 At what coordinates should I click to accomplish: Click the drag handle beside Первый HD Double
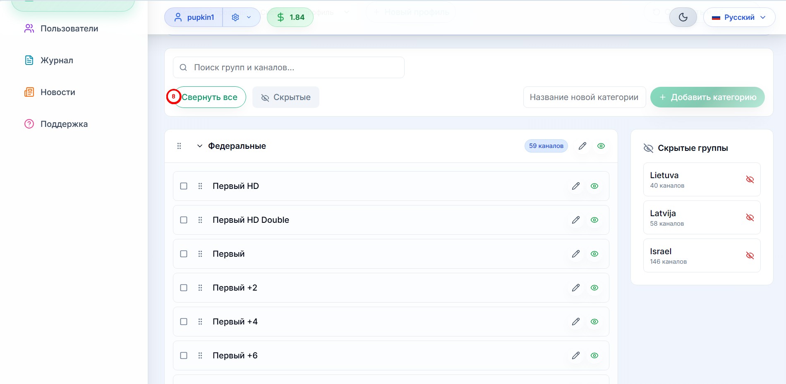200,220
